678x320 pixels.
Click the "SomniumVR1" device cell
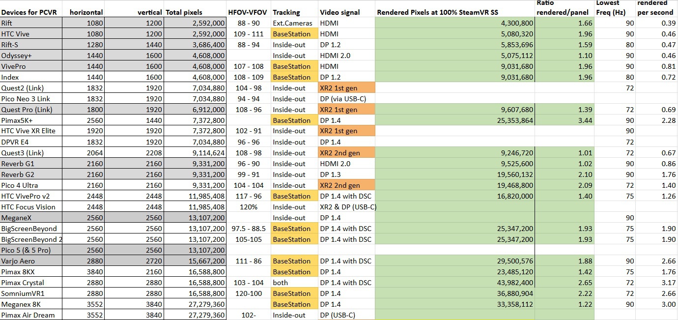click(x=31, y=293)
